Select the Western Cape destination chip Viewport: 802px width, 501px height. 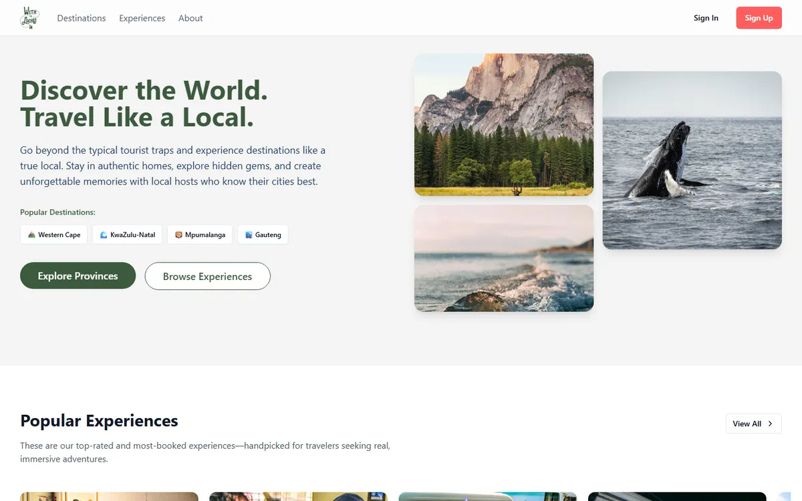53,234
